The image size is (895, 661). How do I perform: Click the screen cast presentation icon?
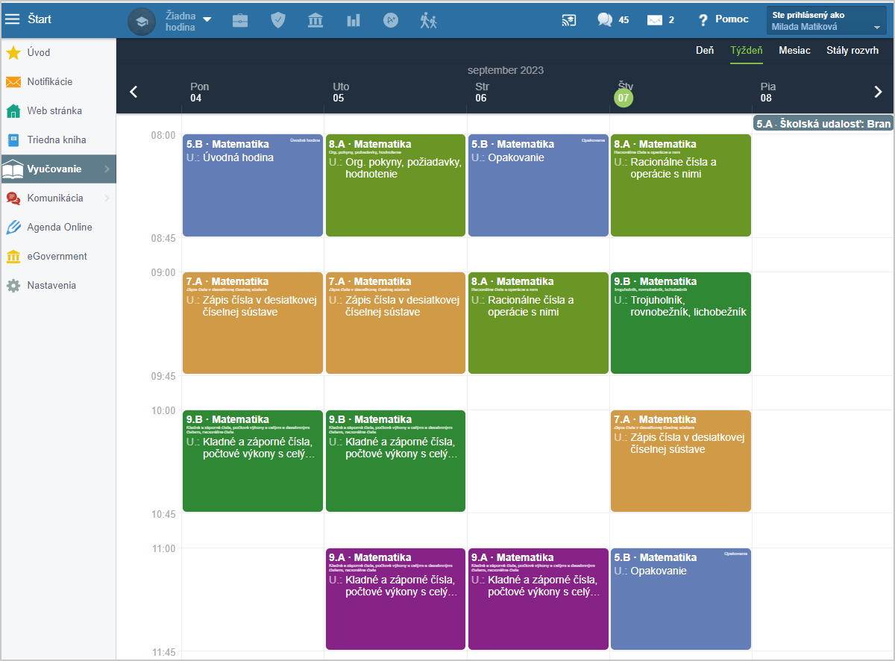pyautogui.click(x=570, y=20)
